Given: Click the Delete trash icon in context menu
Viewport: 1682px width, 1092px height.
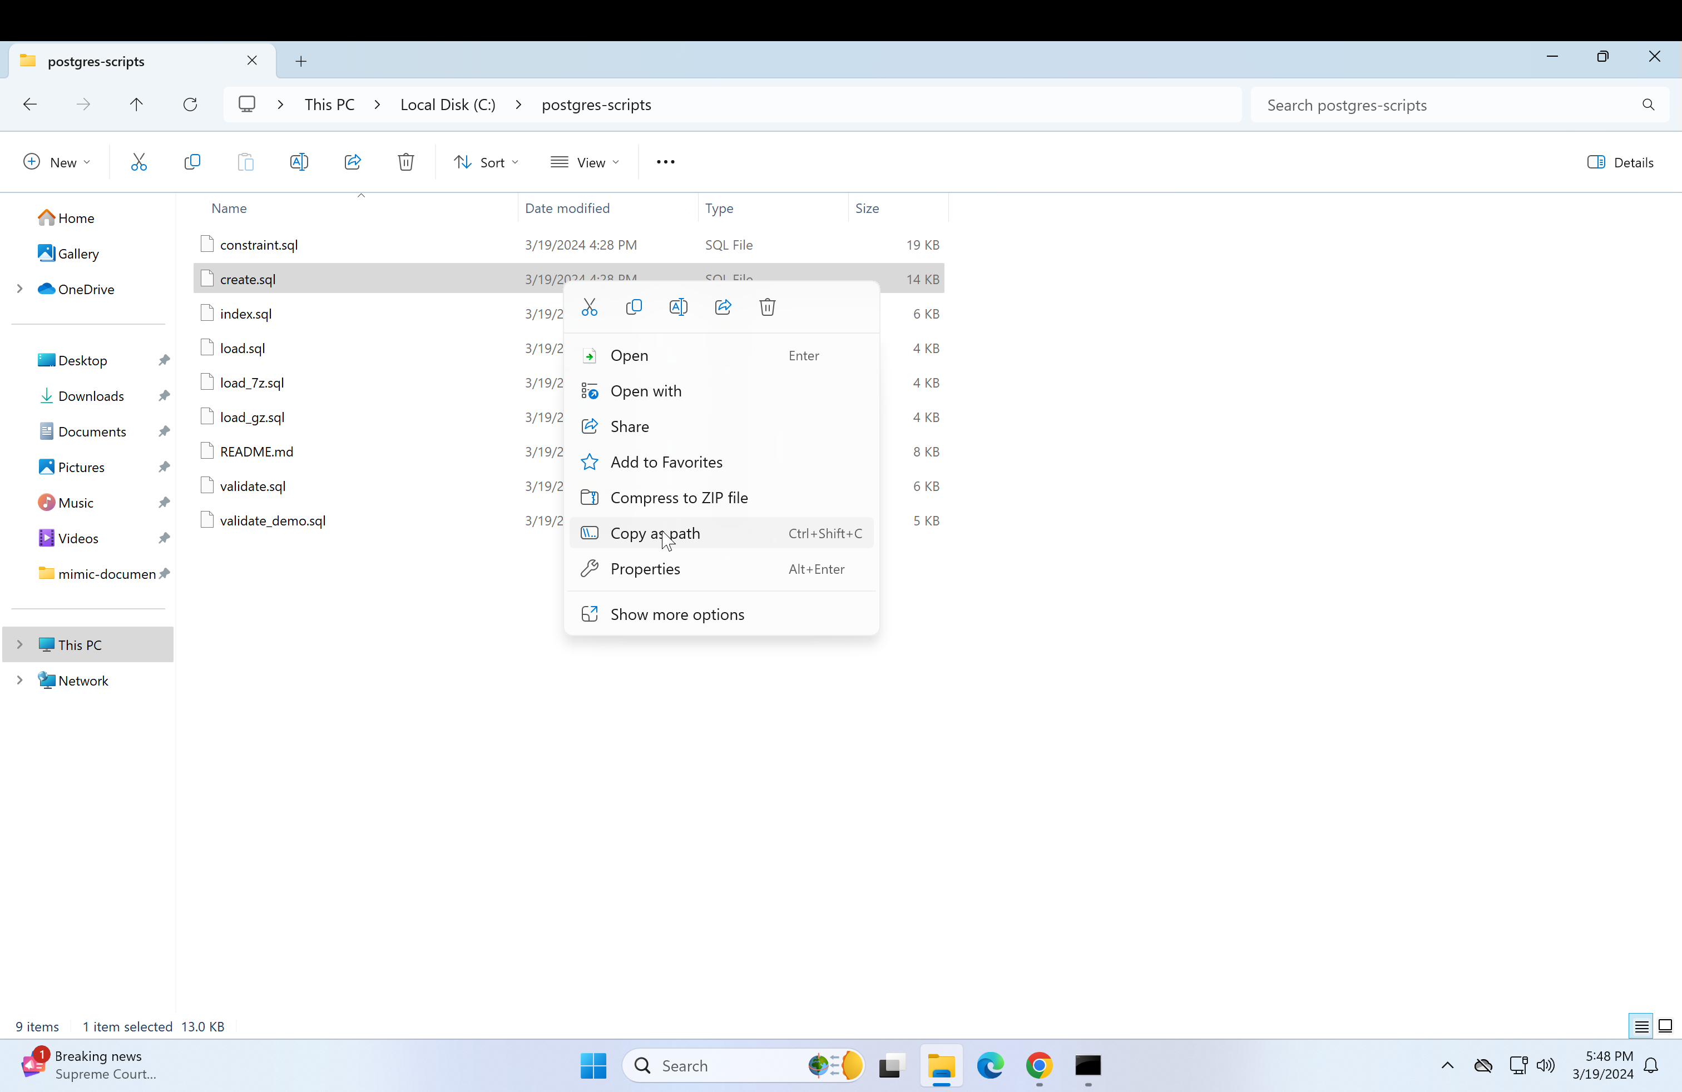Looking at the screenshot, I should [768, 307].
